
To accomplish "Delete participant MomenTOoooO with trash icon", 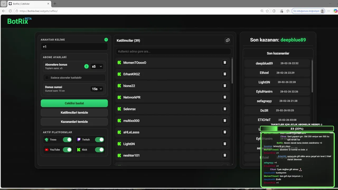I will coord(225,63).
